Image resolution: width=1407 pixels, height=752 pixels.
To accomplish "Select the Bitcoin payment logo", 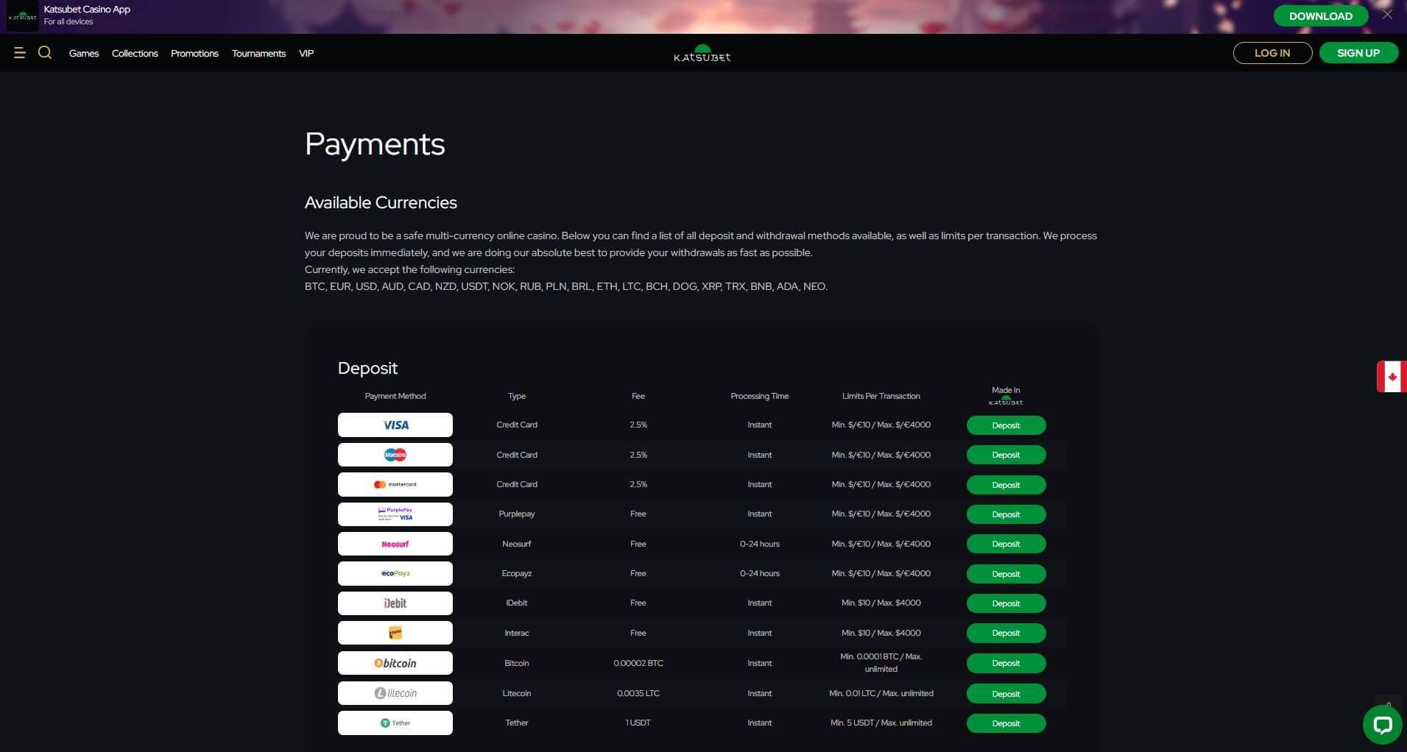I will (395, 663).
